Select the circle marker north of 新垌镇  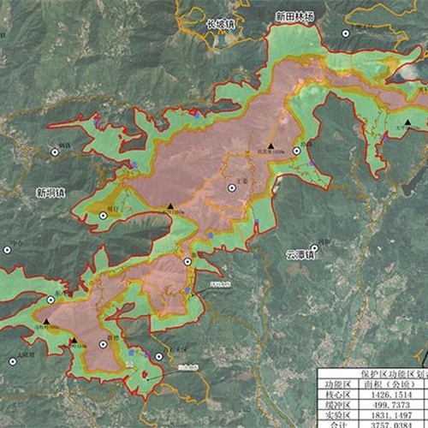(x=55, y=152)
